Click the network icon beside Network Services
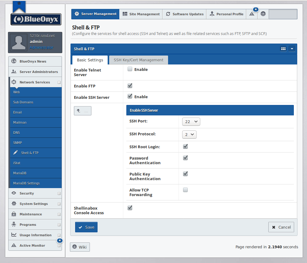The width and height of the screenshot is (307, 263). [14, 82]
